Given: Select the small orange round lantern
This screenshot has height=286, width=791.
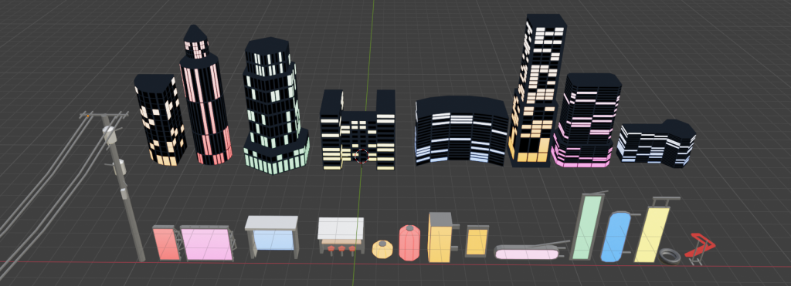Looking at the screenshot, I should 382,249.
